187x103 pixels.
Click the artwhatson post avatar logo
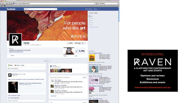(10, 75)
